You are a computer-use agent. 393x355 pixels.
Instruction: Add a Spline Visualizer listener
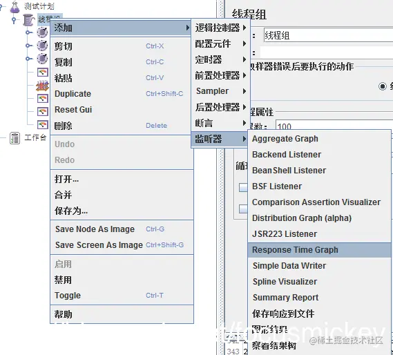pyautogui.click(x=320, y=282)
